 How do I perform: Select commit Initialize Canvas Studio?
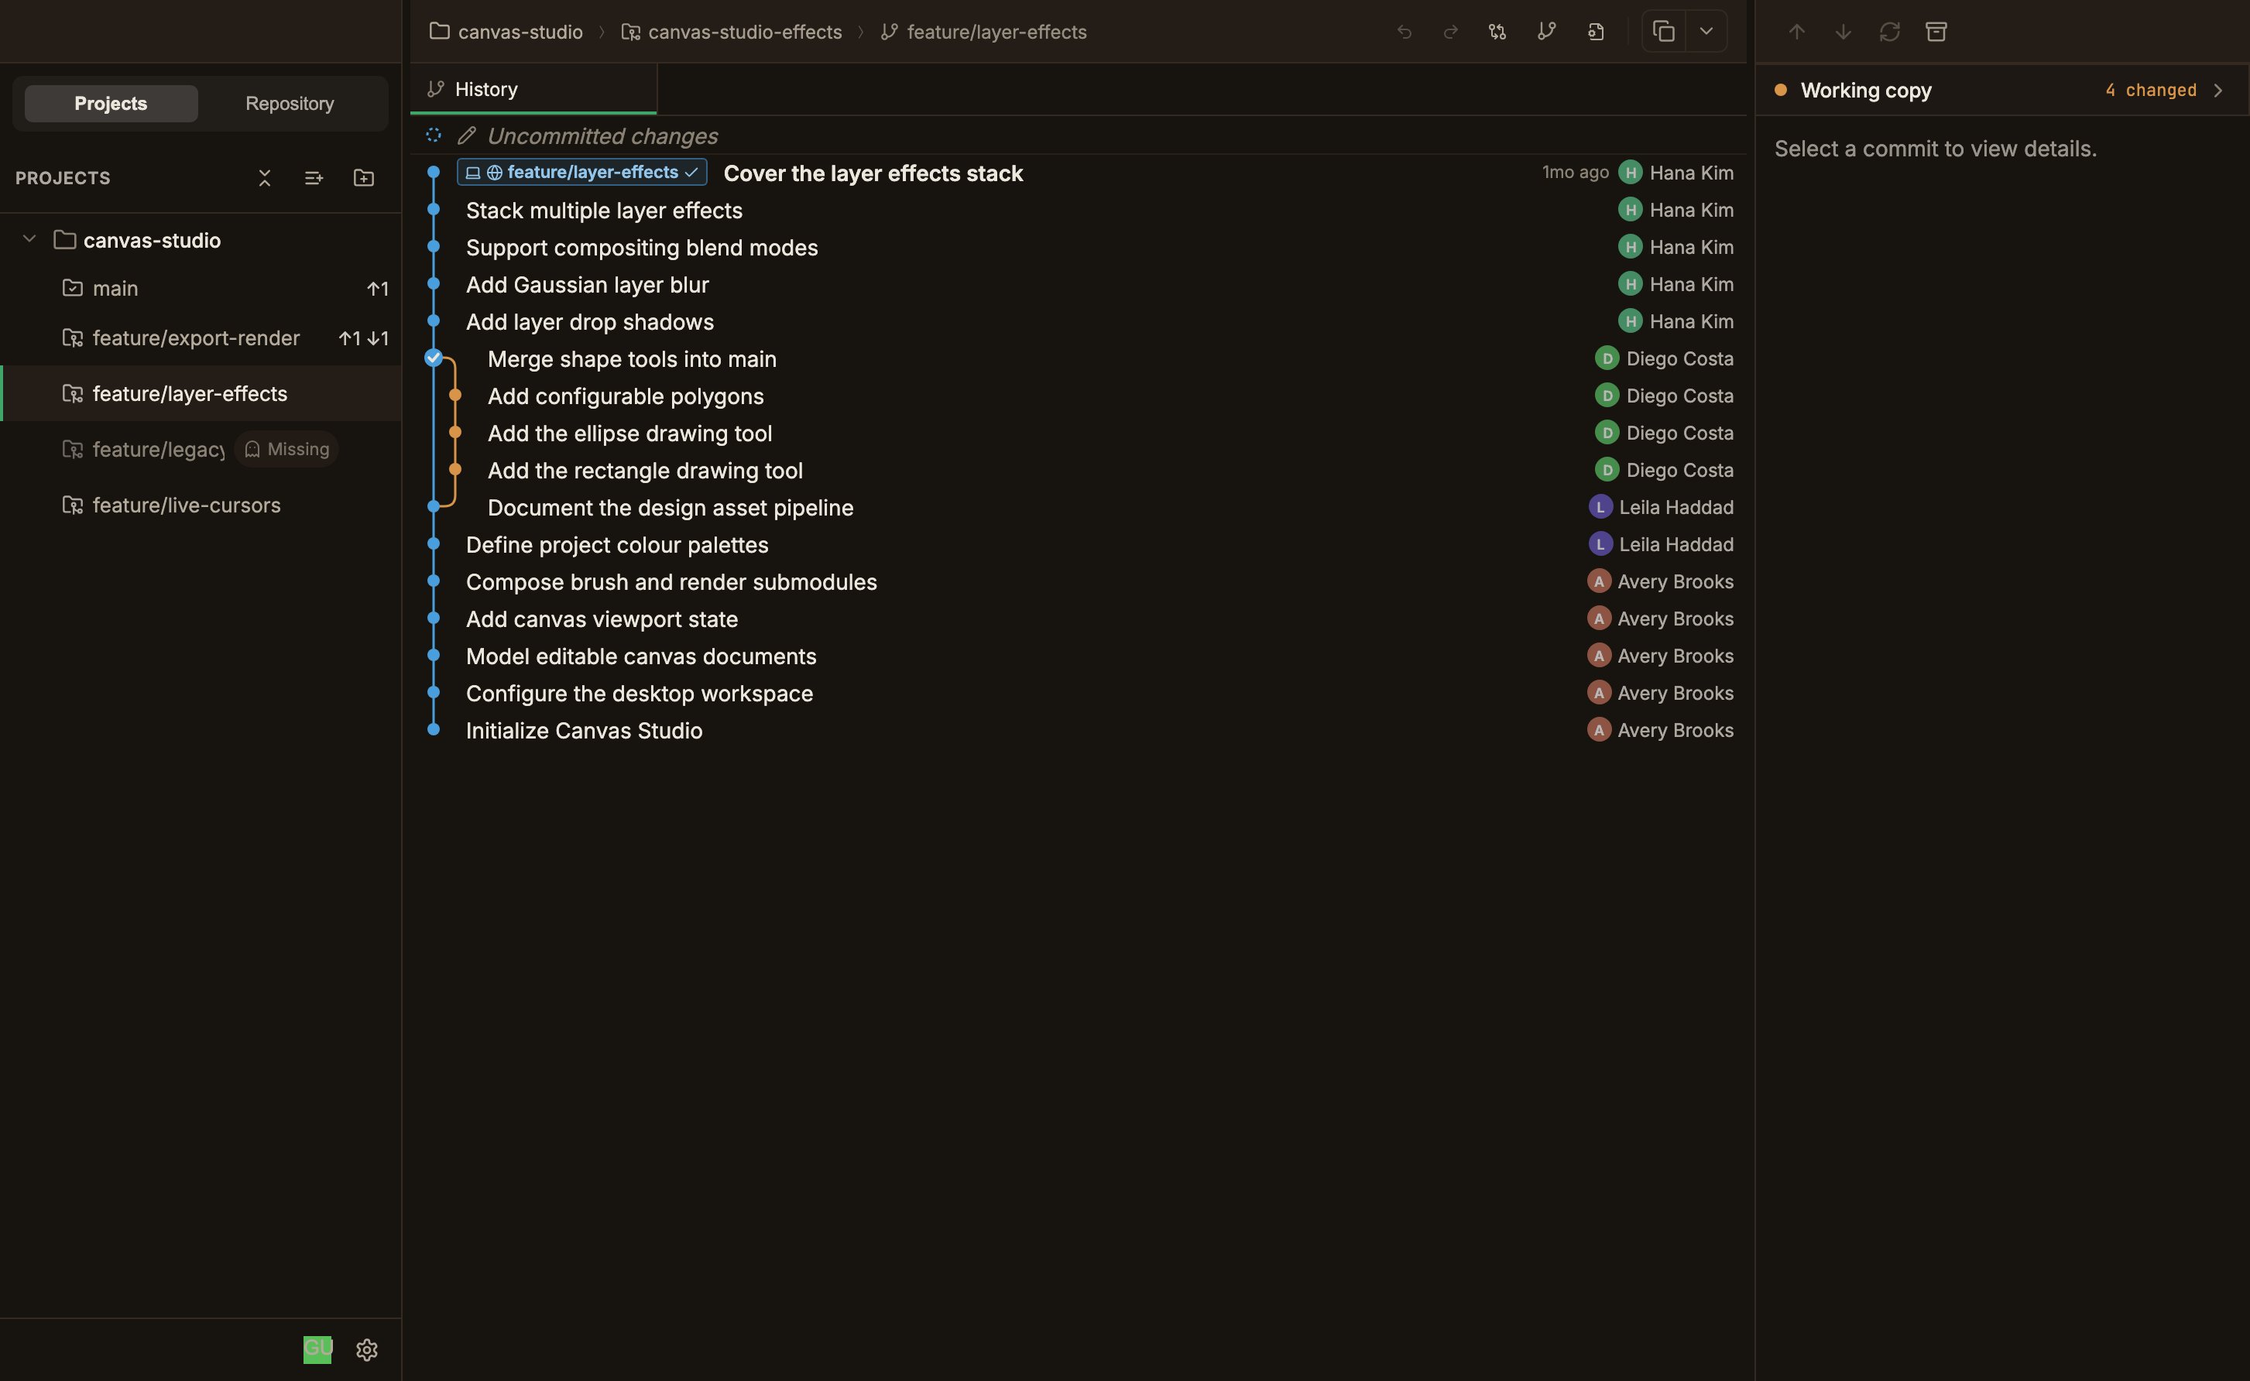[1078, 731]
